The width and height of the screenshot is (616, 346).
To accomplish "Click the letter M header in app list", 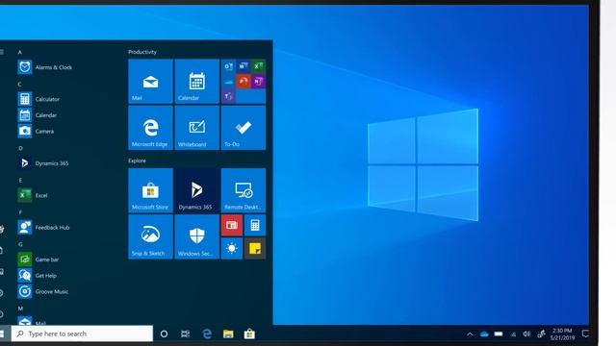I will tap(20, 309).
